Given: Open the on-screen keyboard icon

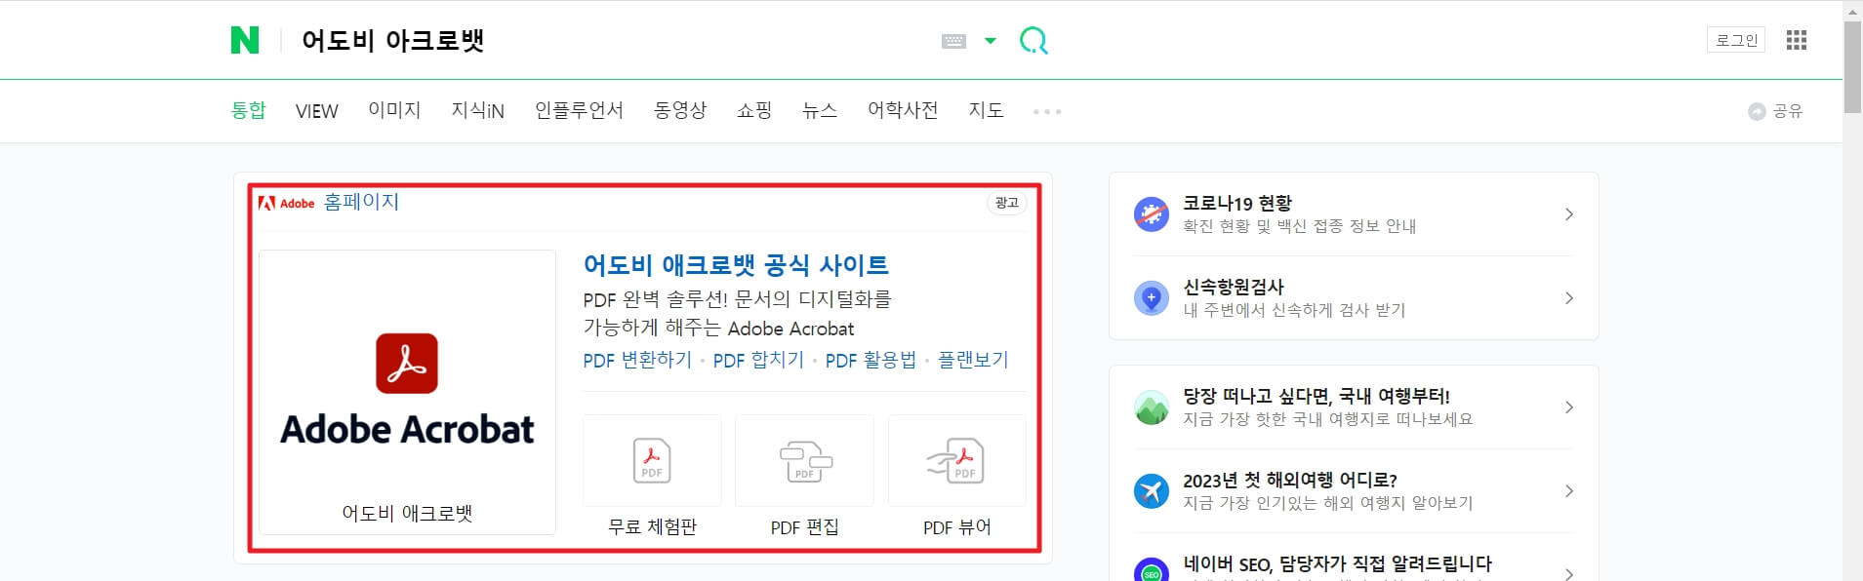Looking at the screenshot, I should (953, 41).
